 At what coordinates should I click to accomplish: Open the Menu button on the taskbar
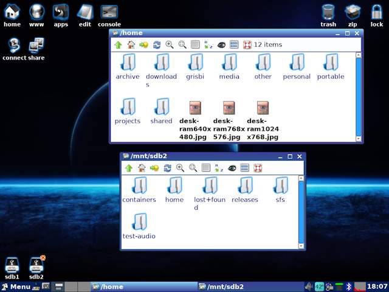pos(16,287)
